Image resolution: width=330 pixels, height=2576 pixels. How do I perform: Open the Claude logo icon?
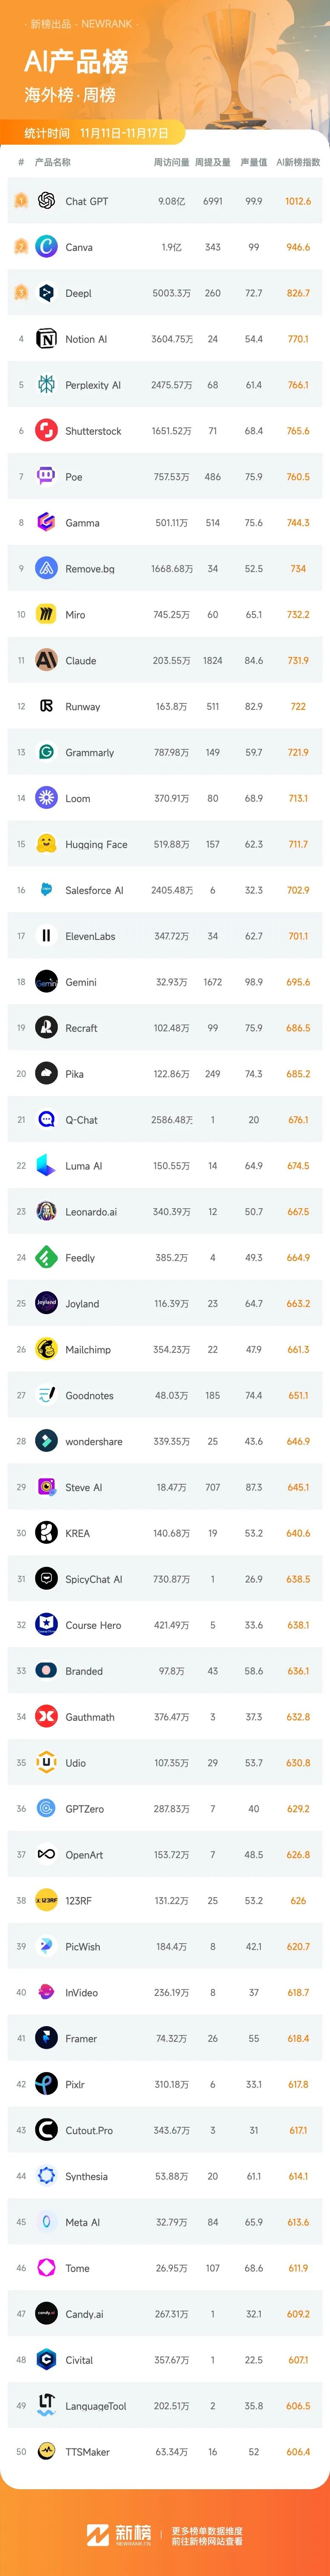[46, 660]
